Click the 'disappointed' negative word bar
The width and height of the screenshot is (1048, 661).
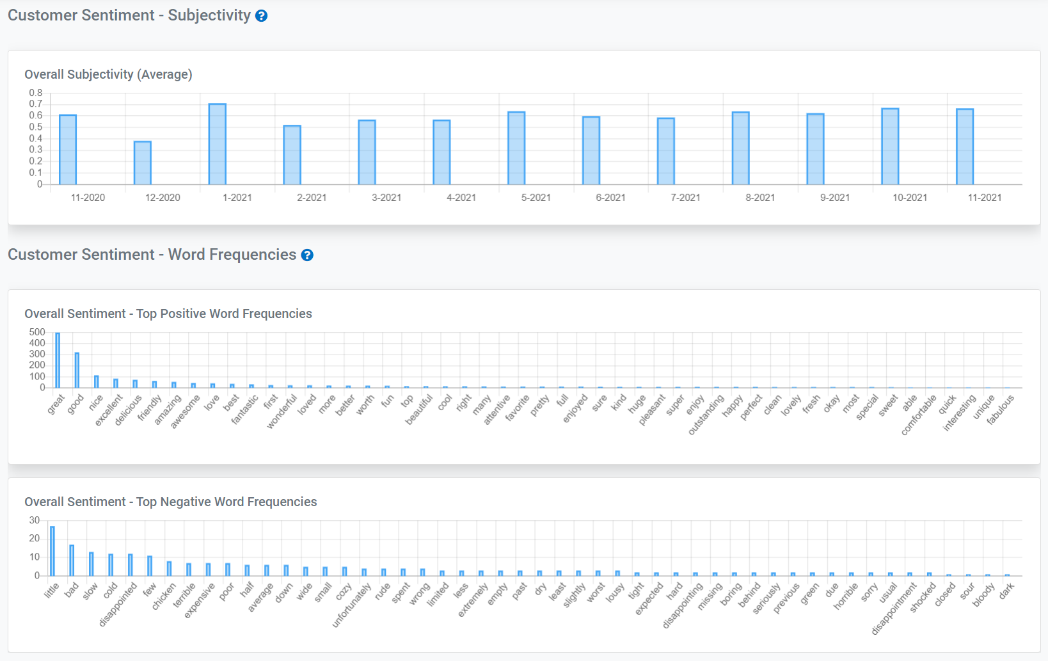[131, 565]
